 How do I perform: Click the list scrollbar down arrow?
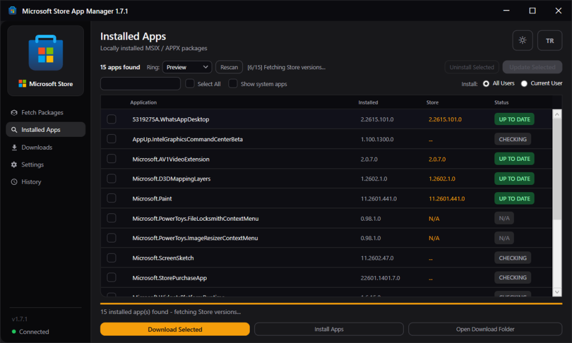557,292
